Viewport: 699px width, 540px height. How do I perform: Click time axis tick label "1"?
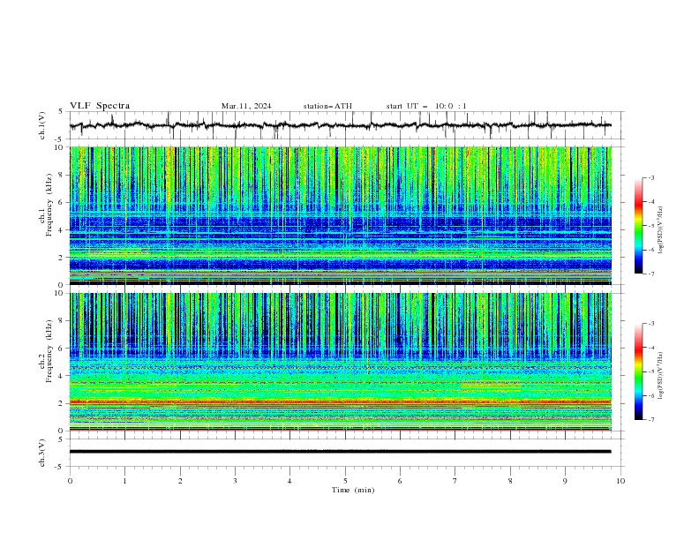click(x=124, y=481)
